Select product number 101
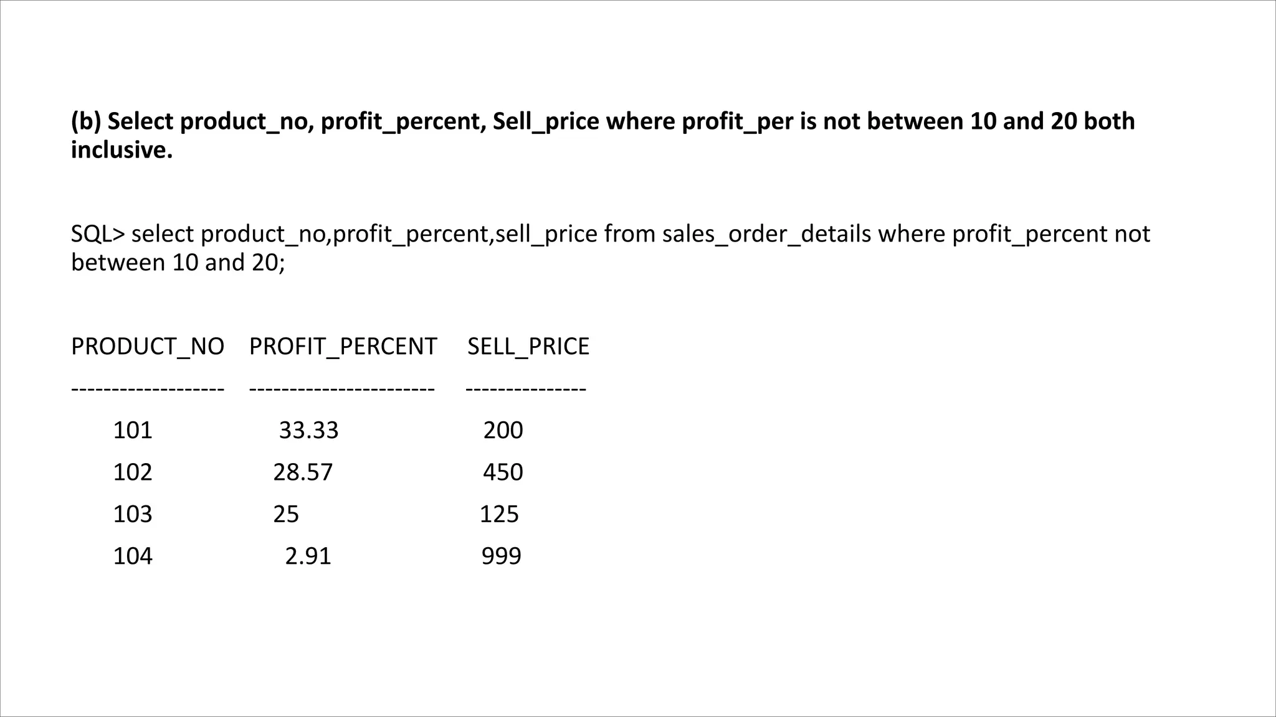 (x=133, y=430)
